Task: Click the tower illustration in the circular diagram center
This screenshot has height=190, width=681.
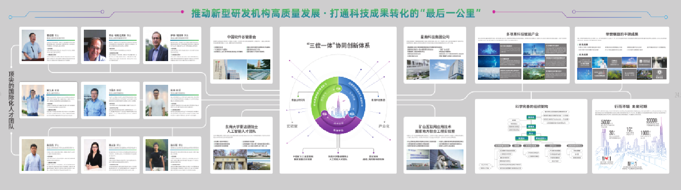Action: tap(339, 106)
